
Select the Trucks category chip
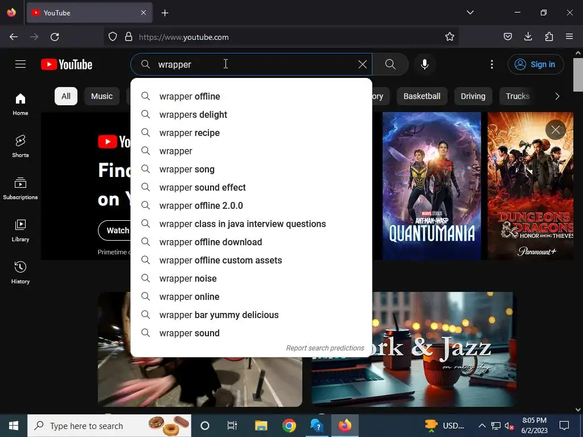518,96
